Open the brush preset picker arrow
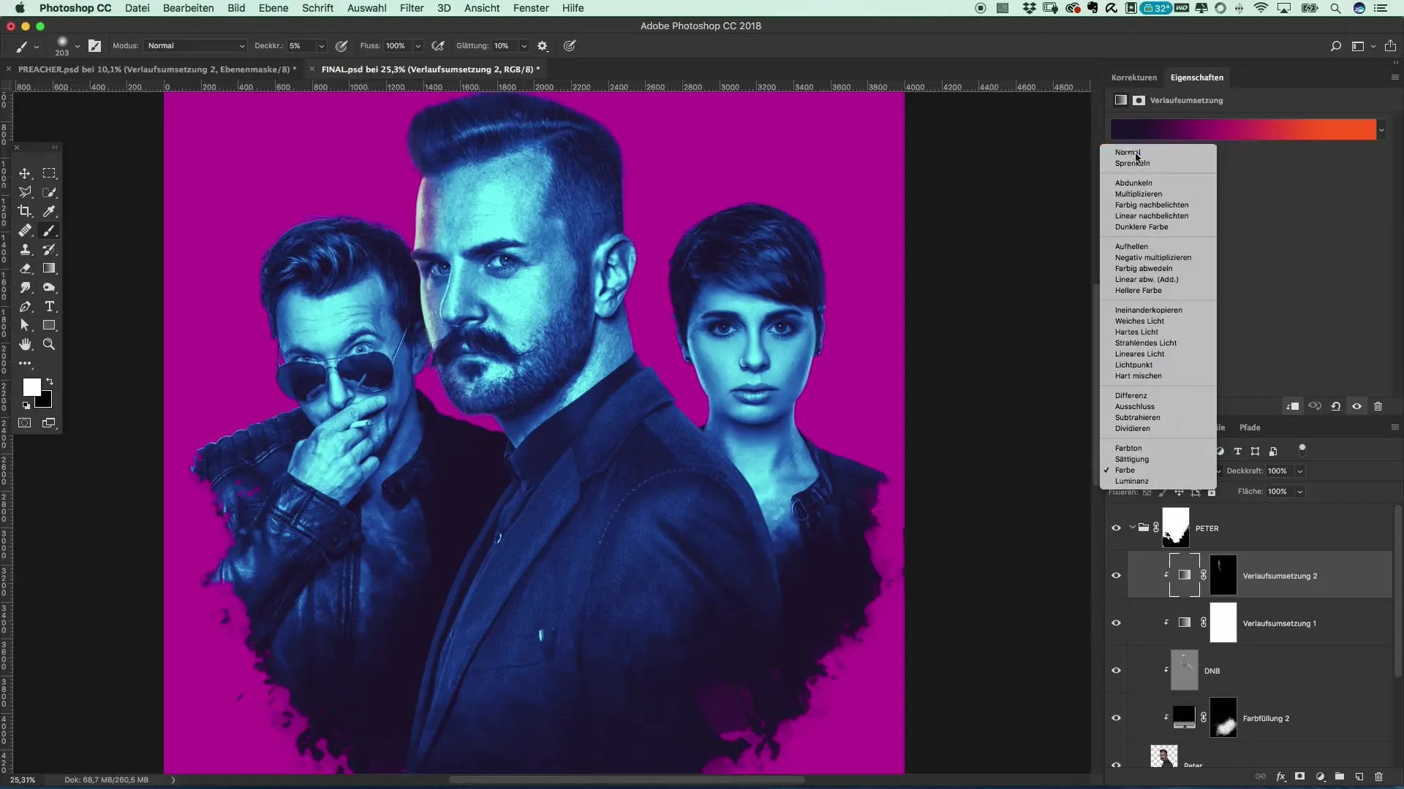Viewport: 1404px width, 789px height. click(77, 46)
